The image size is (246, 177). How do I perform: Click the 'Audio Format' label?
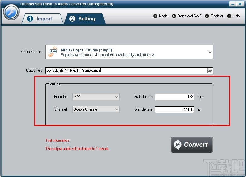(x=31, y=52)
